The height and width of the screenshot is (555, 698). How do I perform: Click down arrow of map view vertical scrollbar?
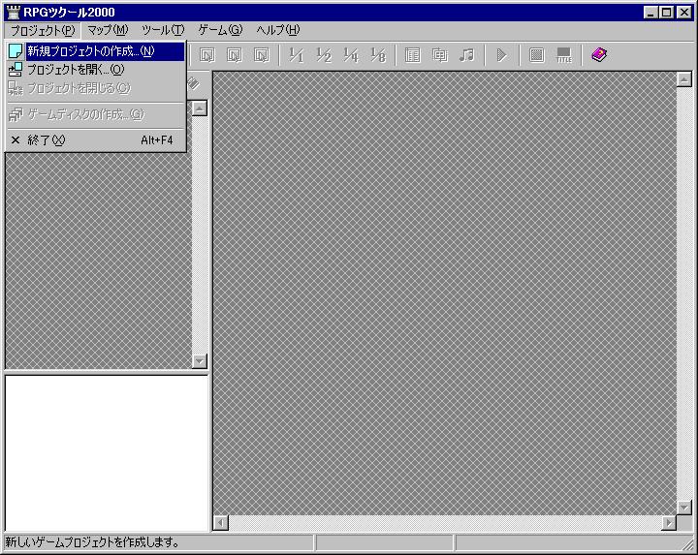[x=683, y=507]
